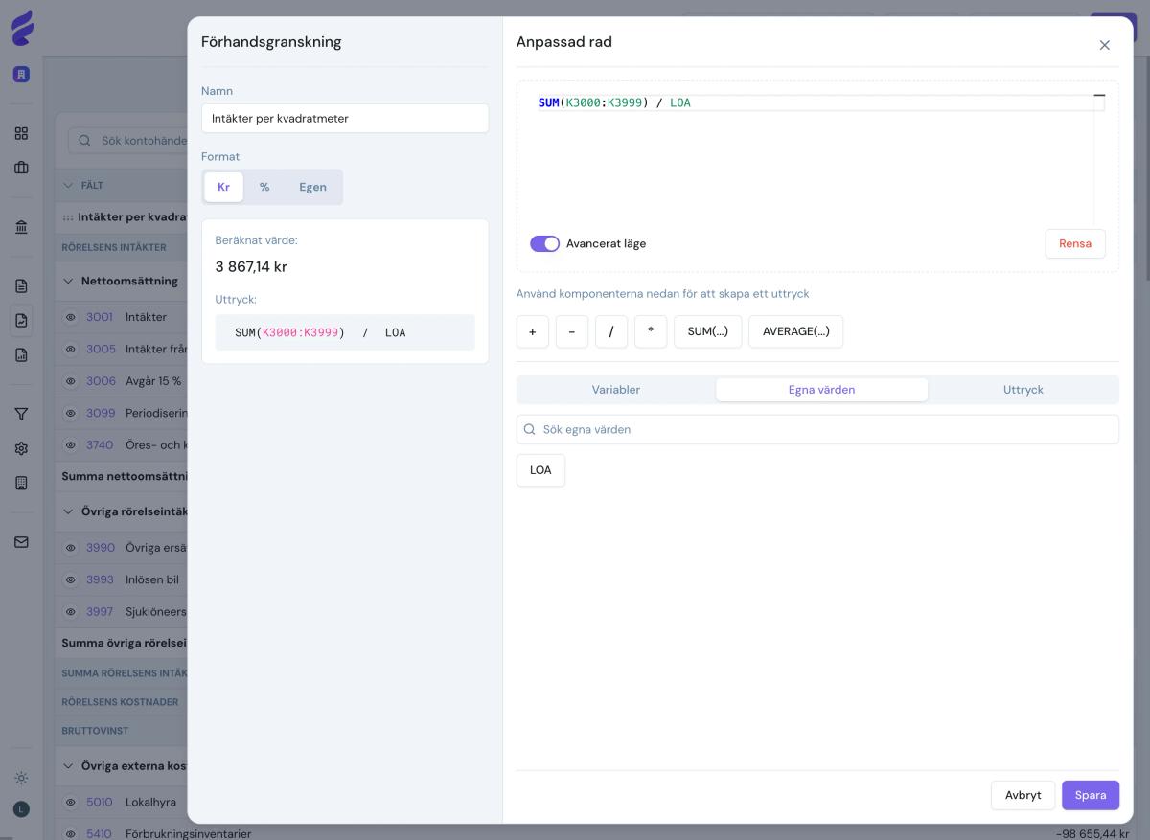Screen dimensions: 1150x840
Task: Open the bank building icon in sidebar
Action: 21,227
